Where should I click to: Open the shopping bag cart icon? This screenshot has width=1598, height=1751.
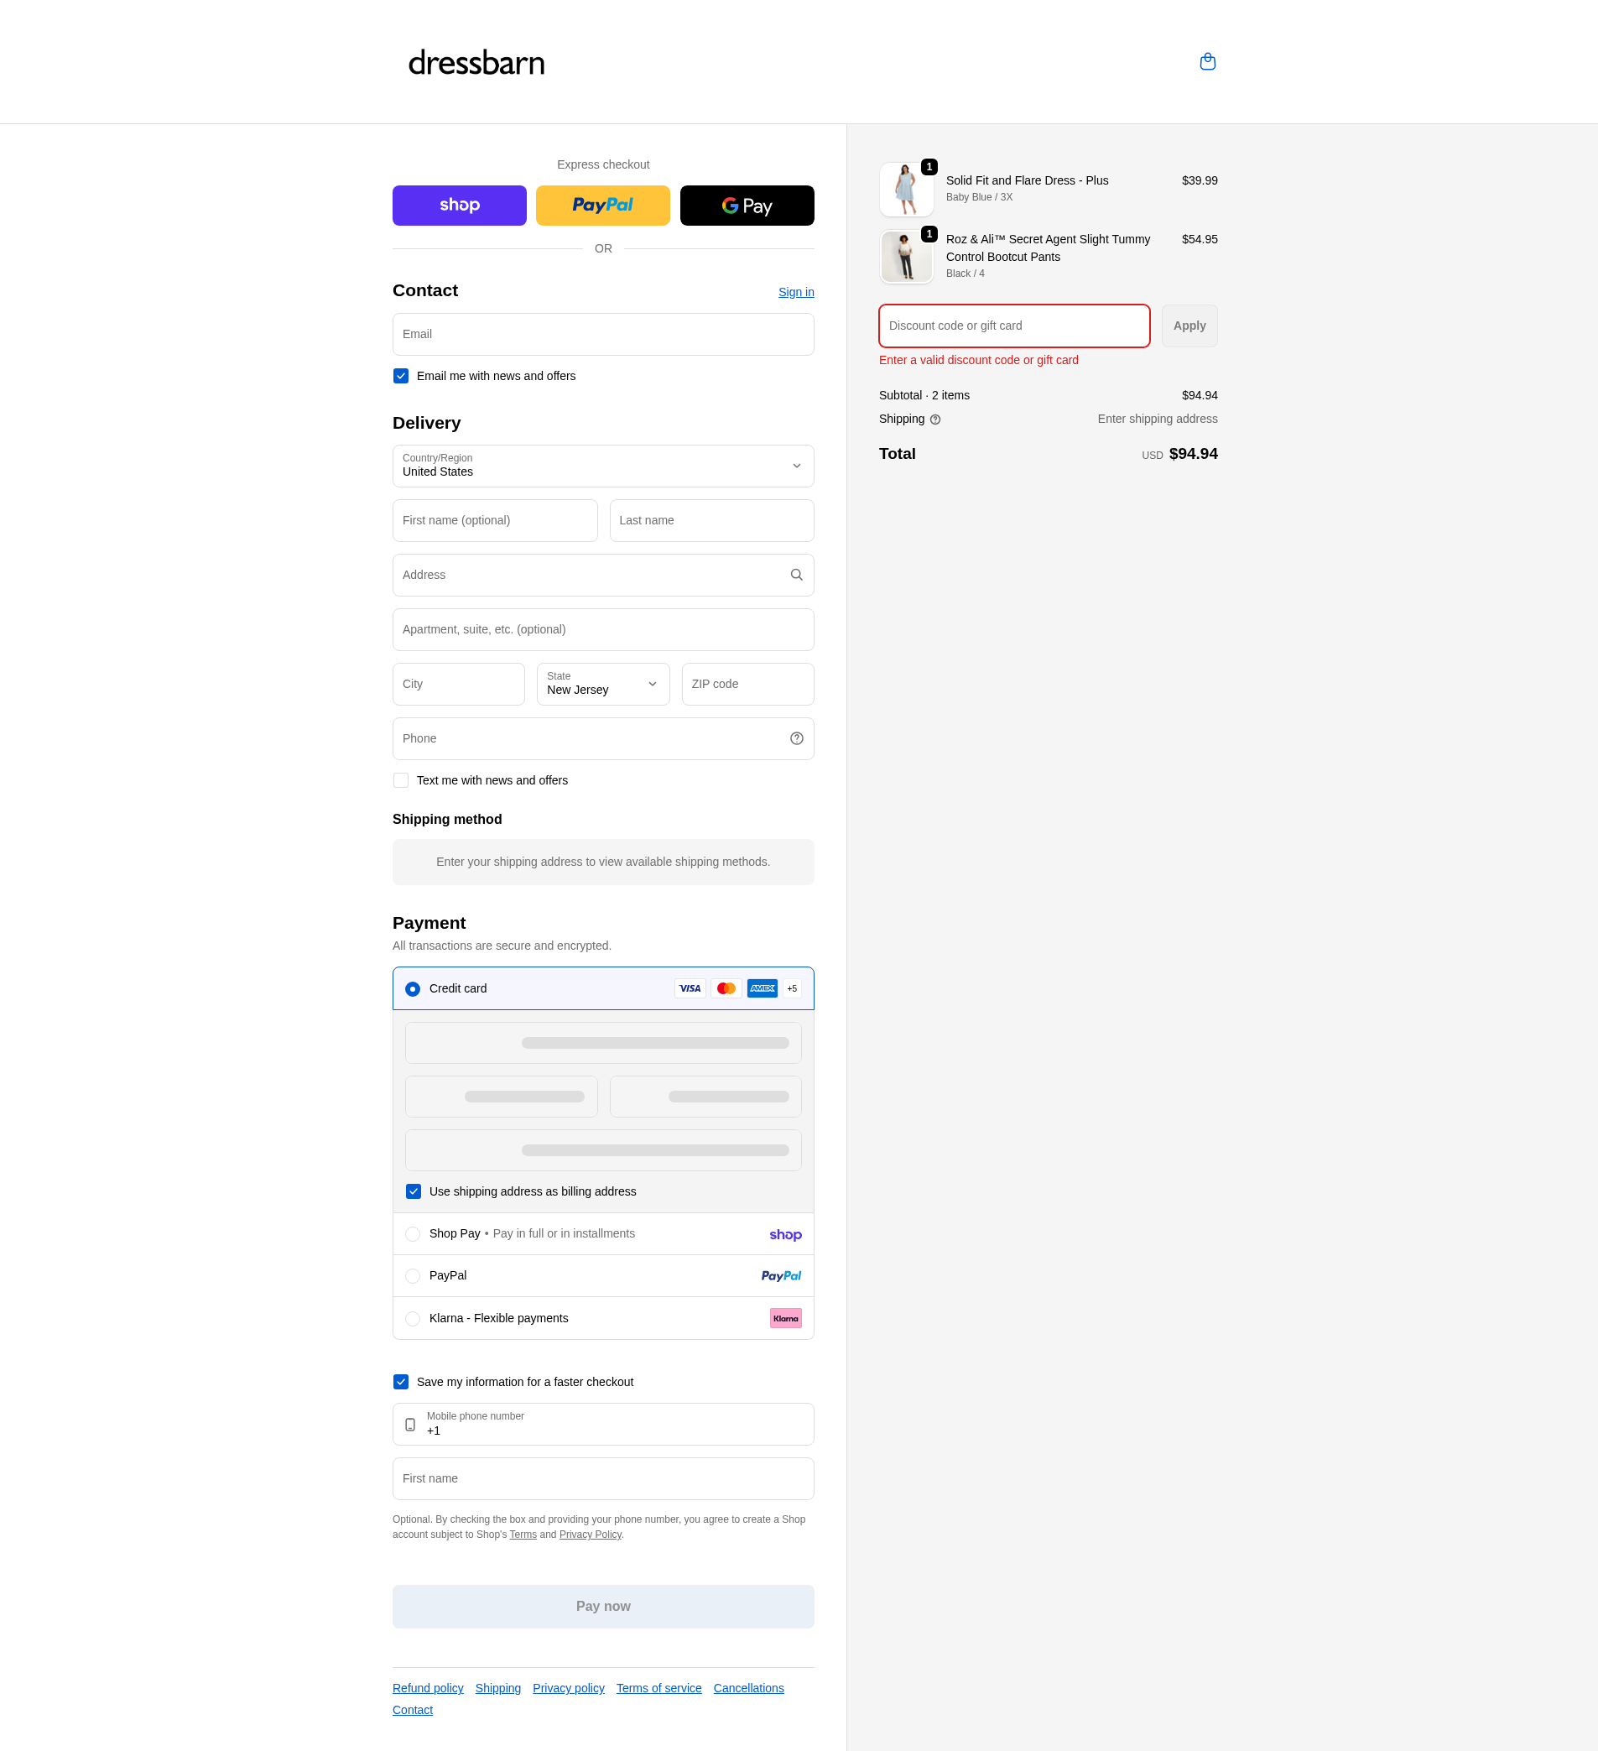click(1207, 62)
